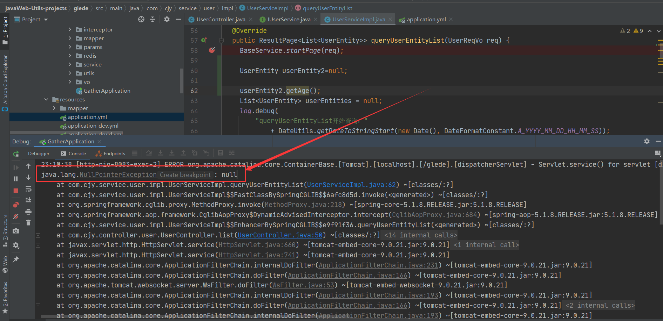Click NullPointerException link in console

click(x=118, y=174)
